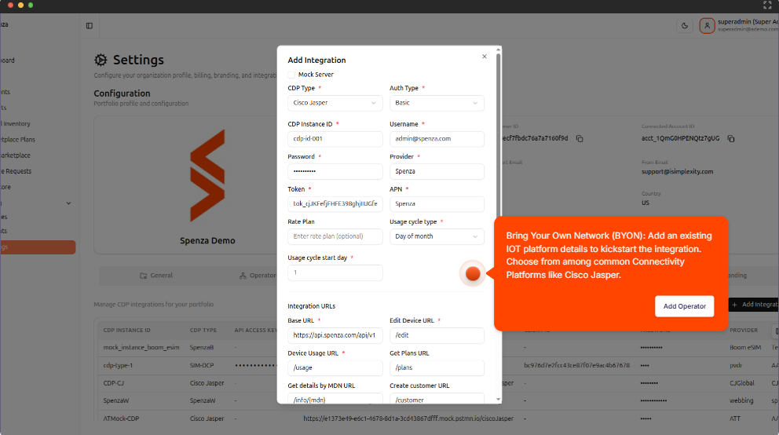This screenshot has width=779, height=435.
Task: Close the Add Integration dialog
Action: (485, 57)
